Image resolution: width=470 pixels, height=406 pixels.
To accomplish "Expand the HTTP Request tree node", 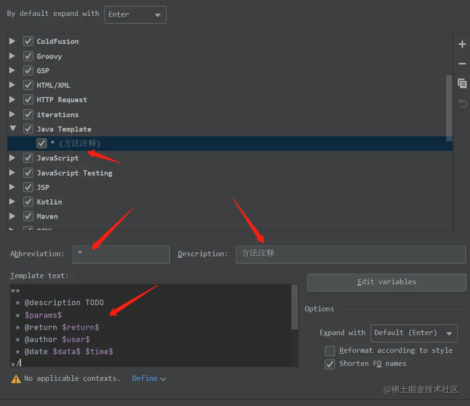I will click(x=12, y=99).
